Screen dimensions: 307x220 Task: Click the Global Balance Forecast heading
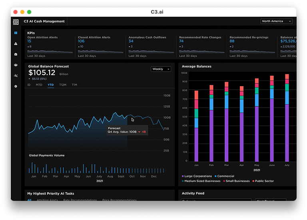click(48, 67)
